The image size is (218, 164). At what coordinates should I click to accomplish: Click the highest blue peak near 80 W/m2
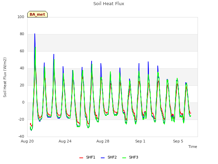coord(35,34)
